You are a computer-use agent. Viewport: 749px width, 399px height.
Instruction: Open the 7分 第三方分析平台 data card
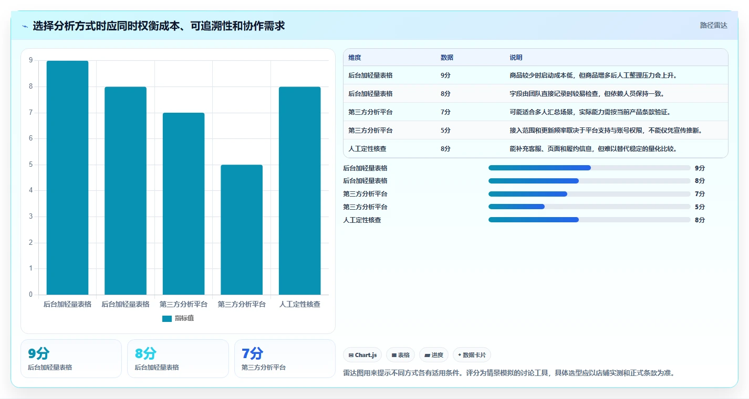(x=285, y=359)
